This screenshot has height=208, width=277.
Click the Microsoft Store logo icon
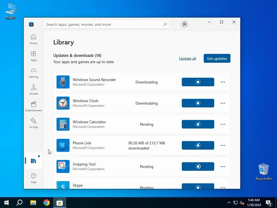[x=31, y=24]
